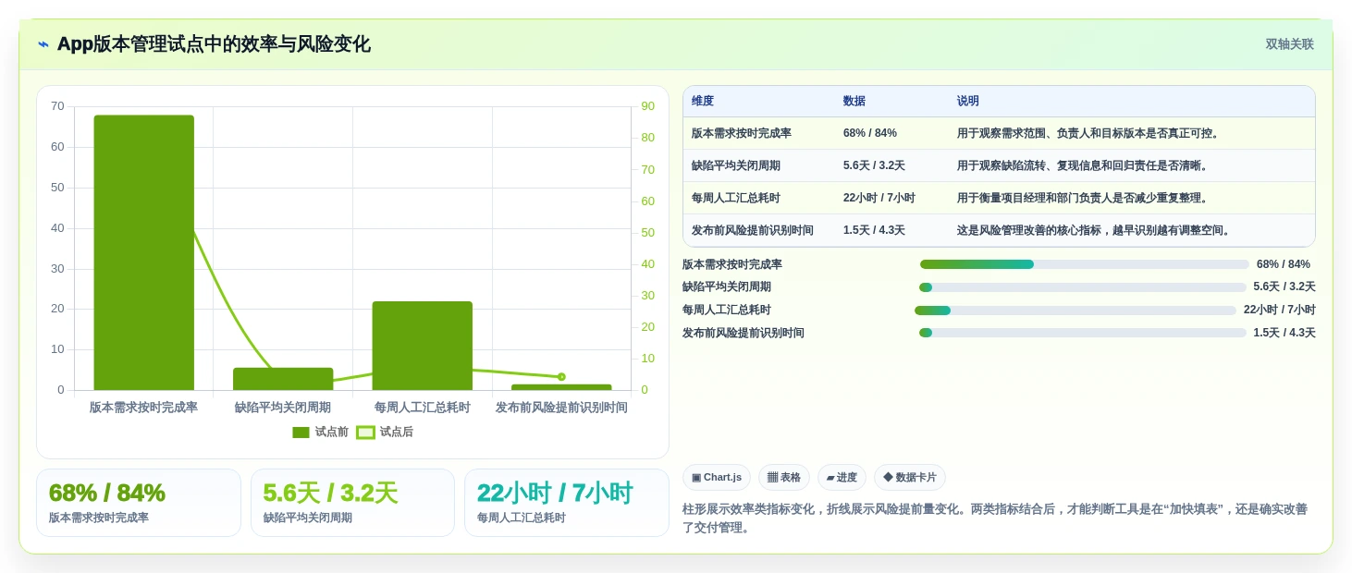
Task: Click the Chart.js tag chip
Action: point(717,478)
